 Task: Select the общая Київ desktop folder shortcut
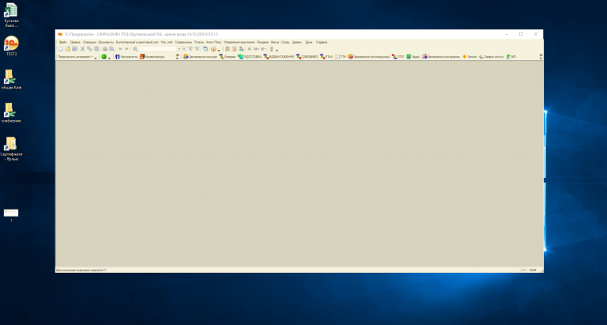tap(11, 79)
